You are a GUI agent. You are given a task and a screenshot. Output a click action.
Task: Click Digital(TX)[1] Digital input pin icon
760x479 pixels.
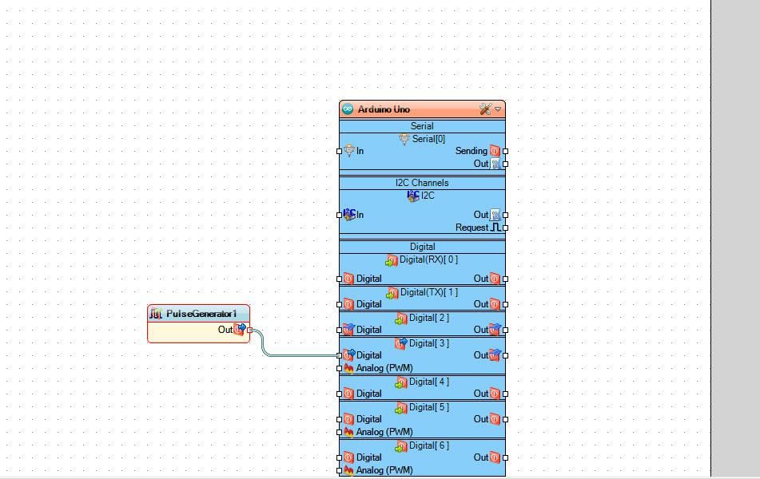[348, 304]
